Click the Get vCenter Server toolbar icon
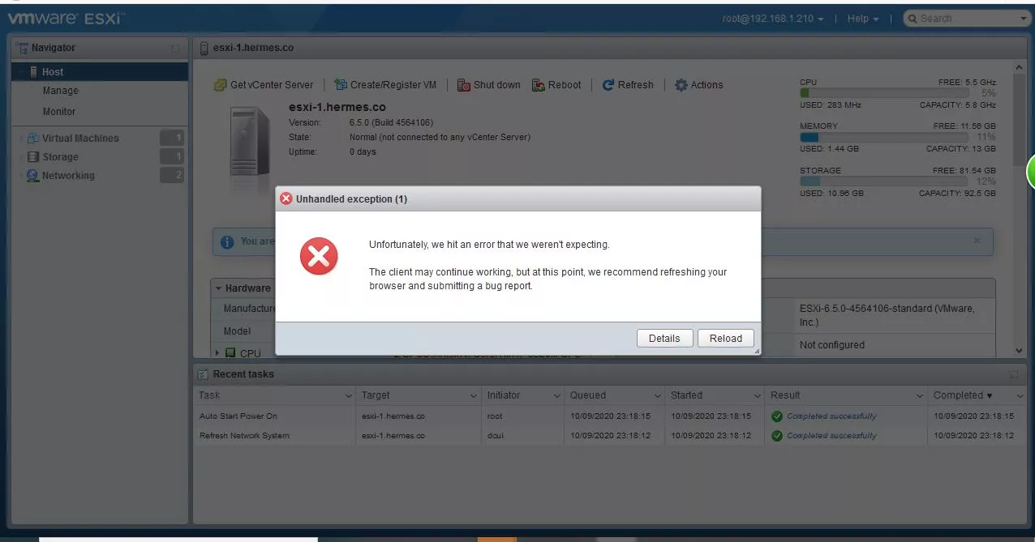This screenshot has height=542, width=1035. pyautogui.click(x=220, y=85)
